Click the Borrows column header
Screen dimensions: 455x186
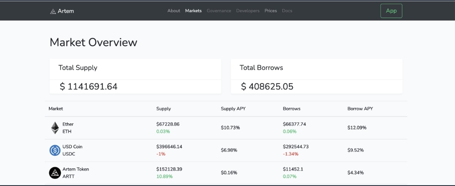pyautogui.click(x=292, y=109)
